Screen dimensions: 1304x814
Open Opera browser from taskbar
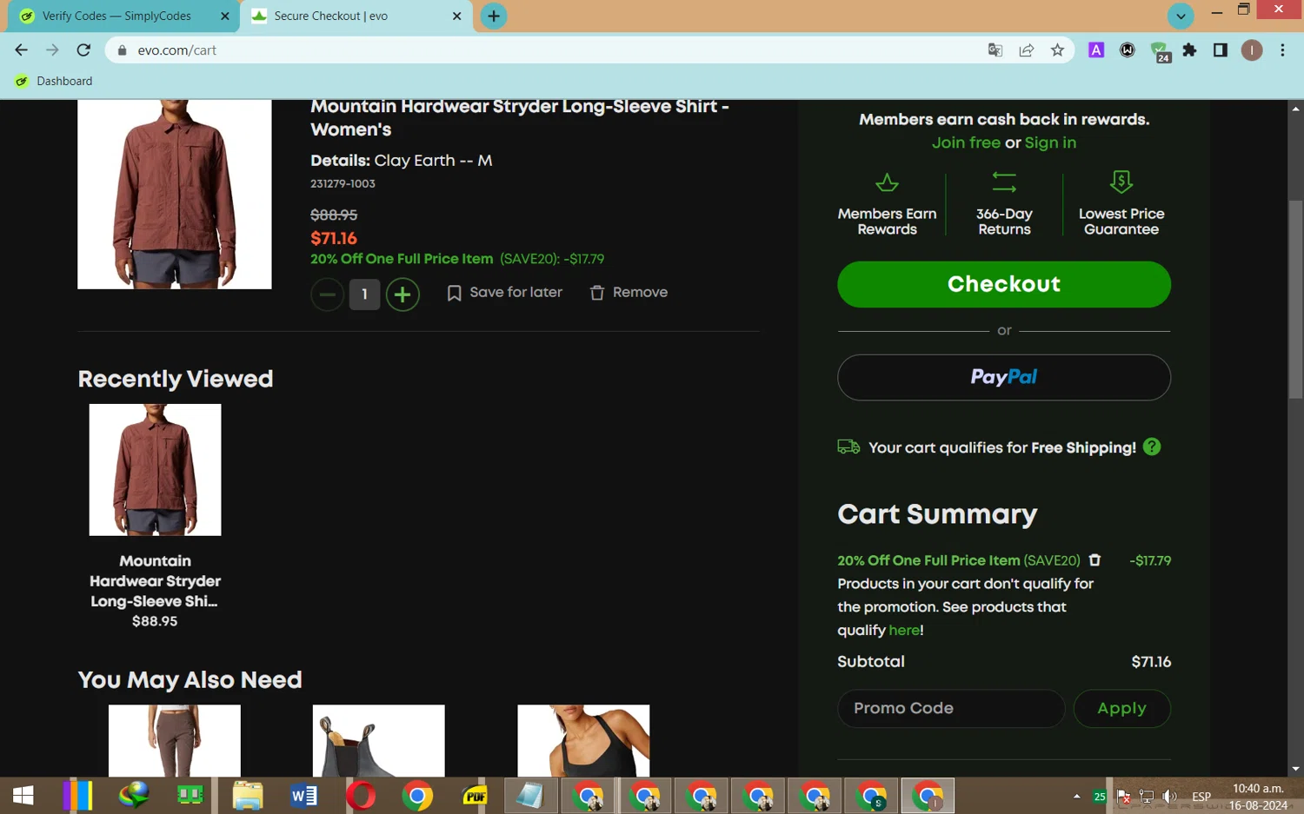pyautogui.click(x=361, y=796)
